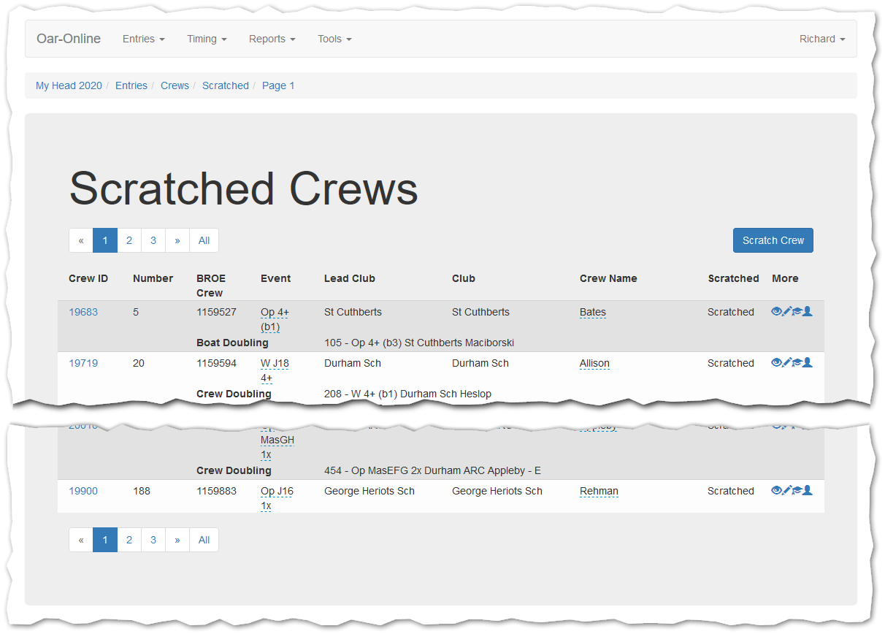Open the Richard user dropdown
The image size is (885, 634).
[x=821, y=39]
